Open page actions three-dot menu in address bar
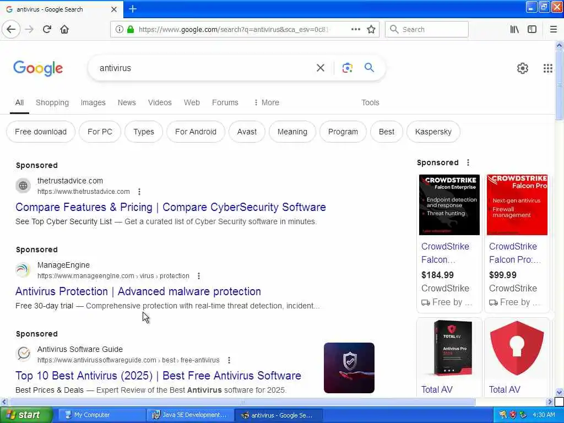The image size is (564, 423). [x=355, y=29]
